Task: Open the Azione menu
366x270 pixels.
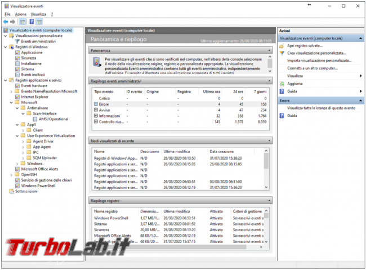Action: (21, 14)
